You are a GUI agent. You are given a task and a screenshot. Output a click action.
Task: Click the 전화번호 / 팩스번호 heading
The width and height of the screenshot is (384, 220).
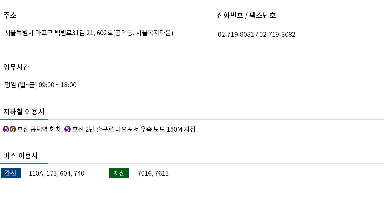[246, 16]
